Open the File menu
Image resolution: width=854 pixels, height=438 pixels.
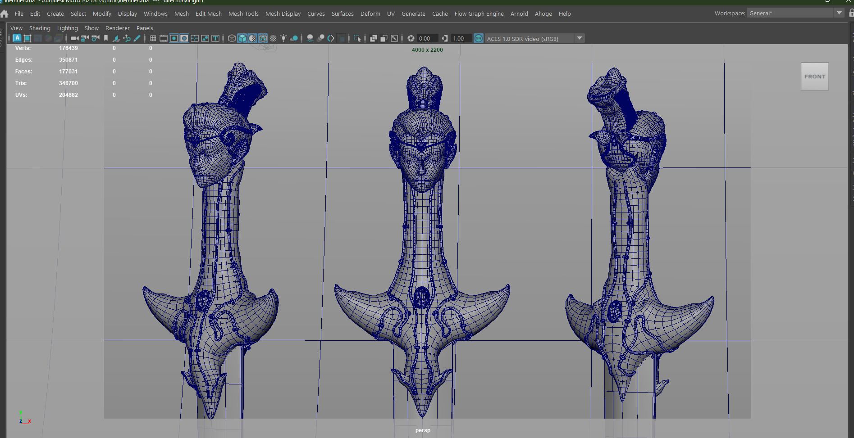point(19,14)
